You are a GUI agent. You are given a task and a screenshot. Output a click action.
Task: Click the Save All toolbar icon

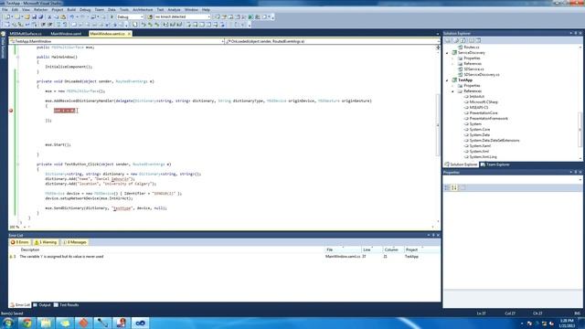point(40,16)
